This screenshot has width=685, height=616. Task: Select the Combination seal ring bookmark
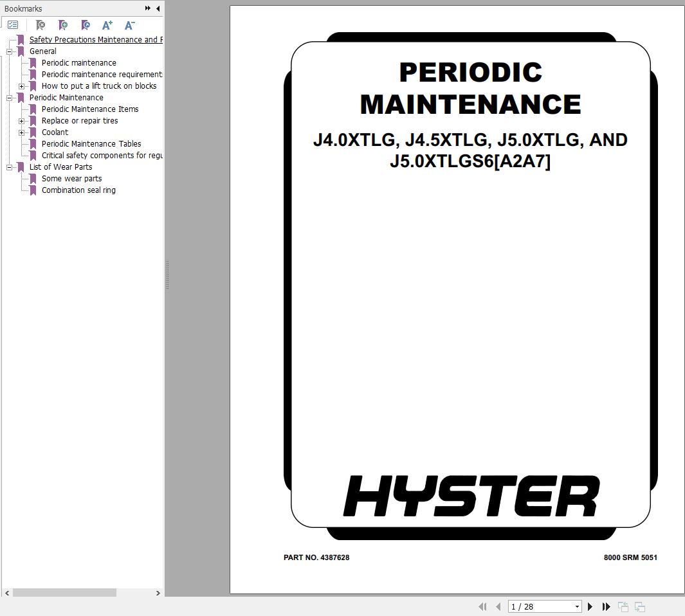click(x=78, y=190)
